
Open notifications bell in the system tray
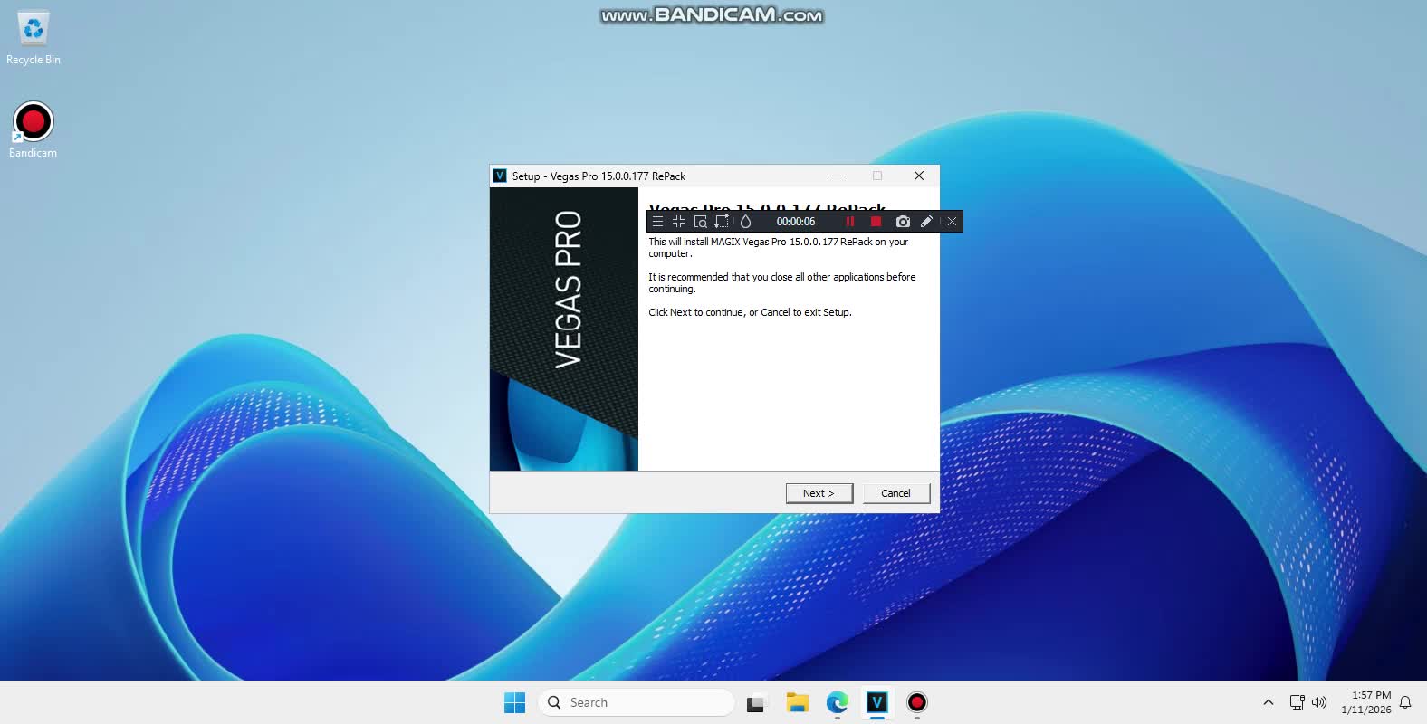coord(1405,702)
